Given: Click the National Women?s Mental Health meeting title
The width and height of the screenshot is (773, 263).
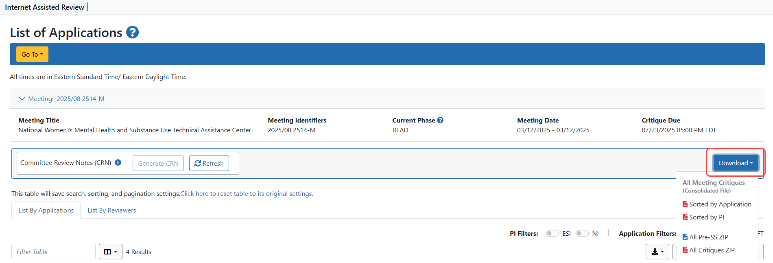Looking at the screenshot, I should pyautogui.click(x=135, y=130).
